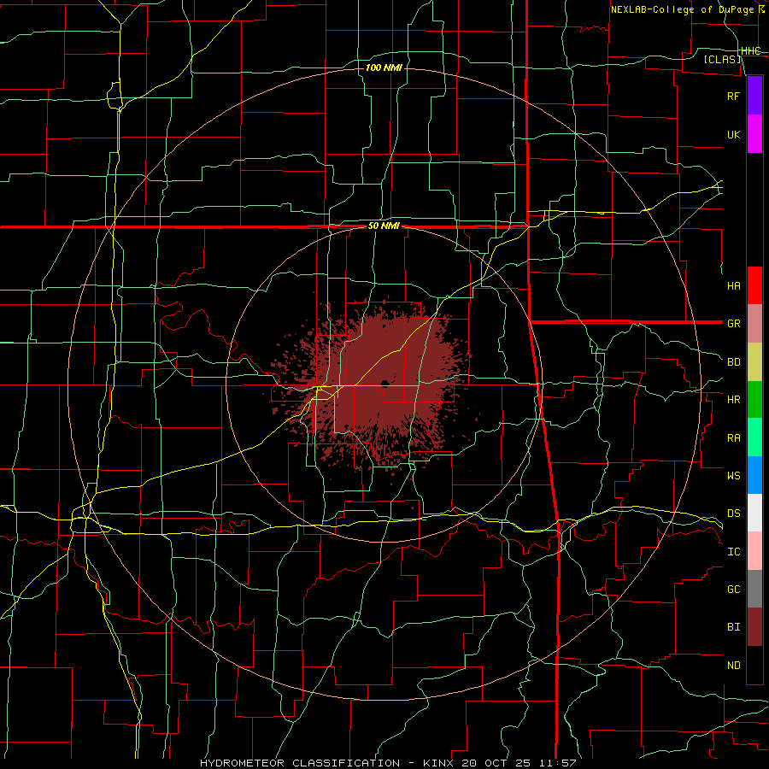Image resolution: width=769 pixels, height=769 pixels.
Task: Click the BI brown legend swatch
Action: (x=754, y=627)
